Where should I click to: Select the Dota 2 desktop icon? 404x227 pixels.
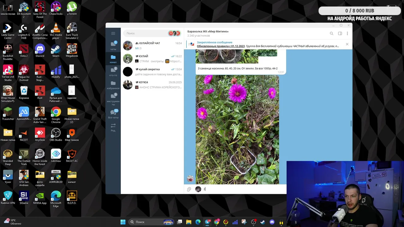click(24, 50)
